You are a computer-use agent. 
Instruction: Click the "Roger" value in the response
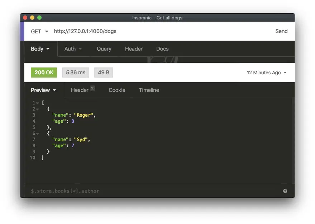(83, 115)
